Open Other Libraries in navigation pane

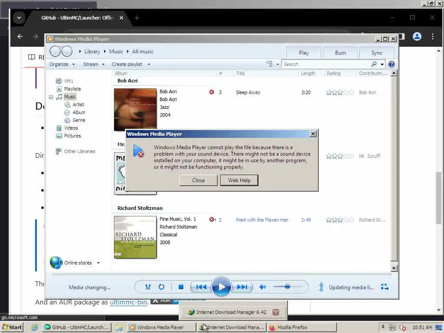(x=80, y=151)
